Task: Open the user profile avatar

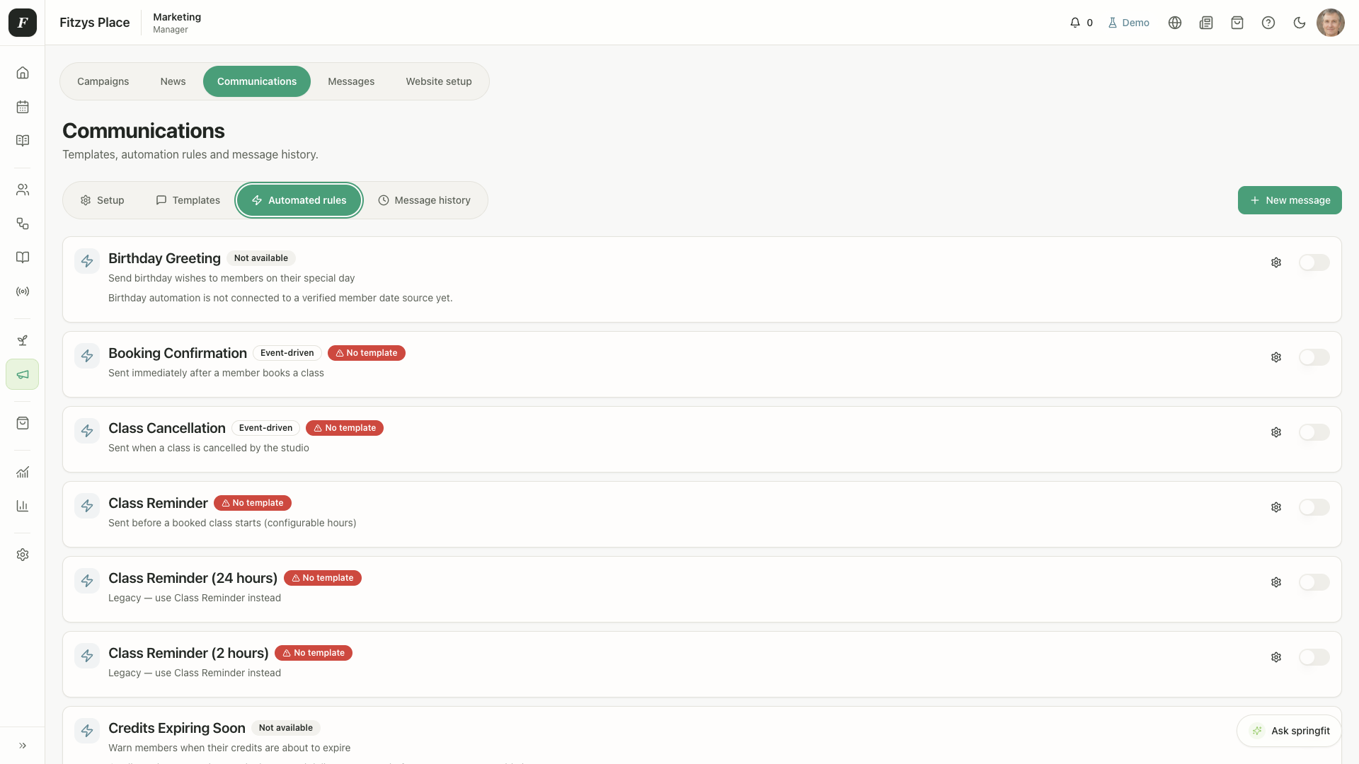Action: tap(1331, 23)
